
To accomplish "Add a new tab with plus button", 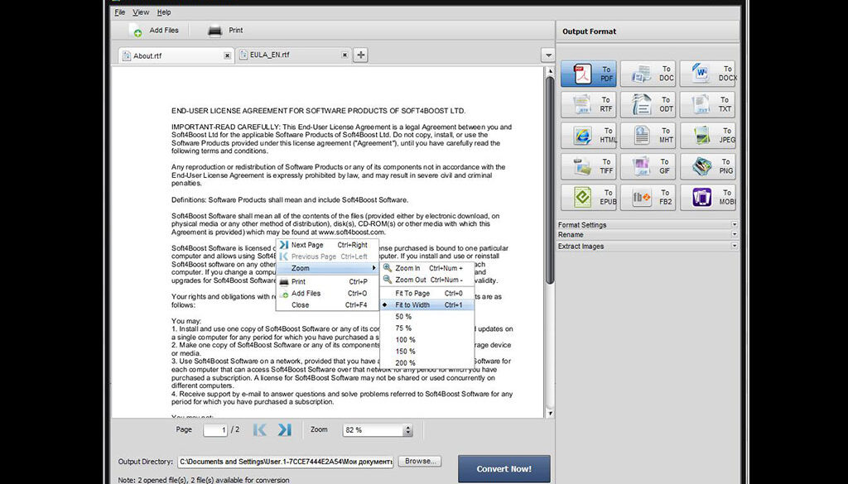I will point(361,55).
